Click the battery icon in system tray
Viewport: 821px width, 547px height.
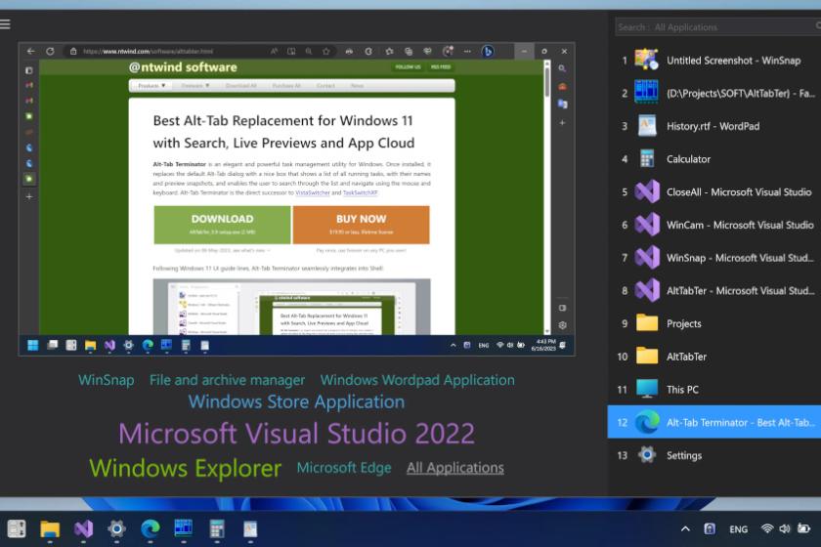click(803, 528)
